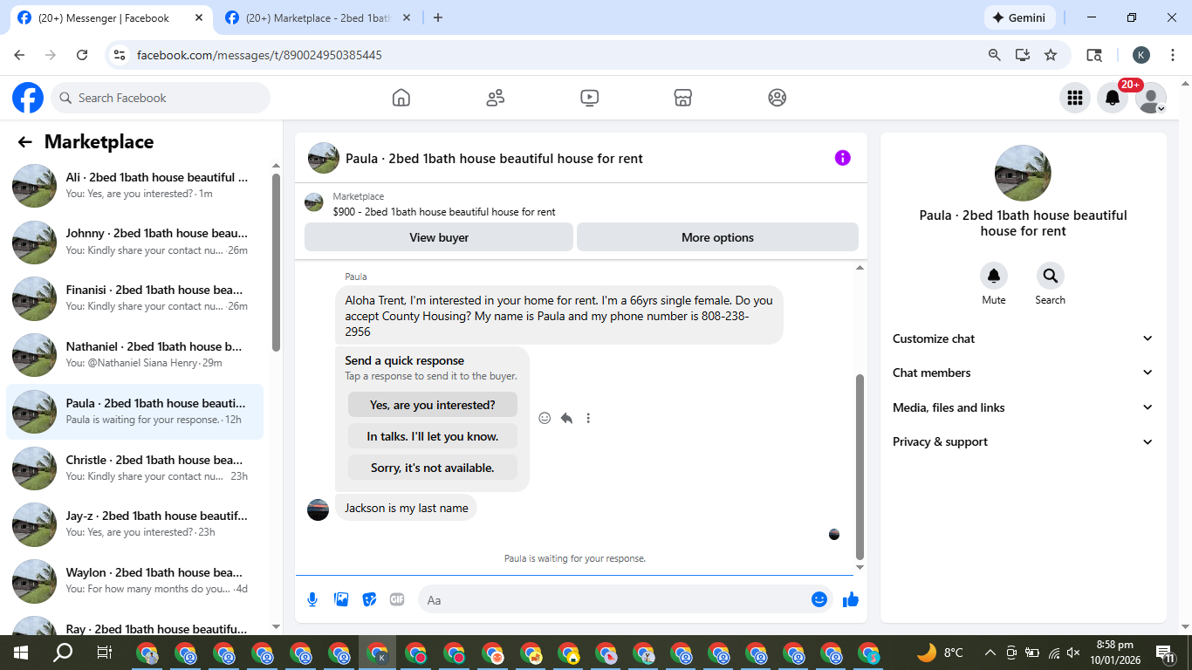Click the back arrow beside Marketplace heading
The image size is (1192, 670).
pos(24,142)
